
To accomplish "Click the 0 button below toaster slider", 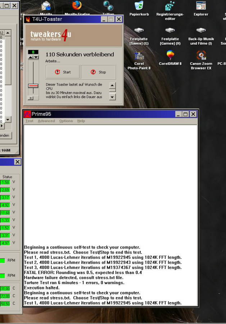I will [31, 98].
